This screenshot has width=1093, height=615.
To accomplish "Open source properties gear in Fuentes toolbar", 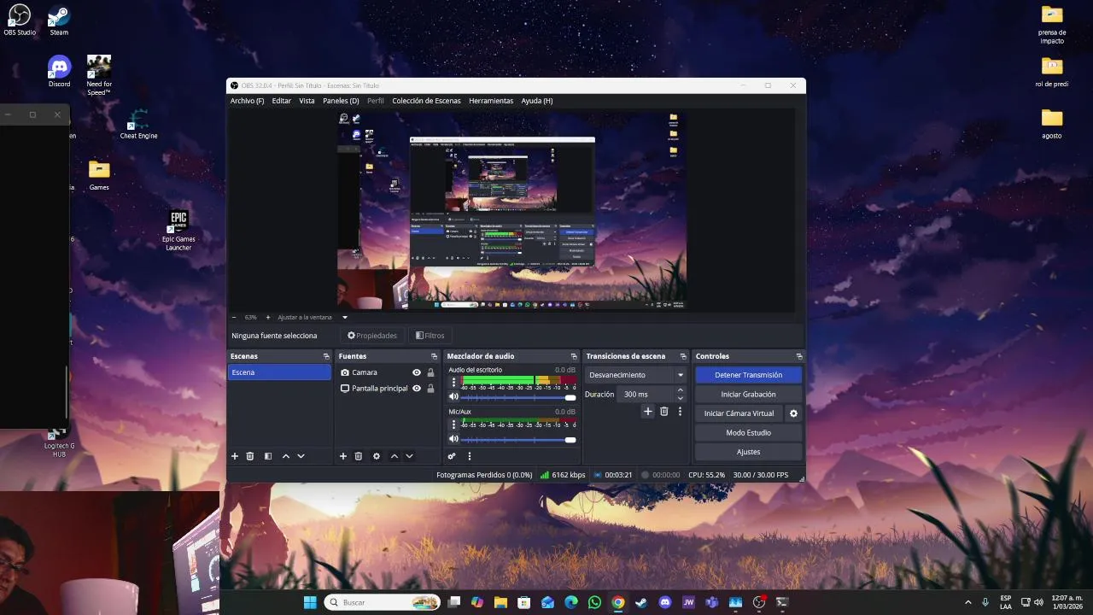I will tap(377, 456).
